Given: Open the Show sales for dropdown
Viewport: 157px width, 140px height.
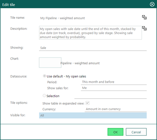Looking at the screenshot, I should [x=114, y=88].
